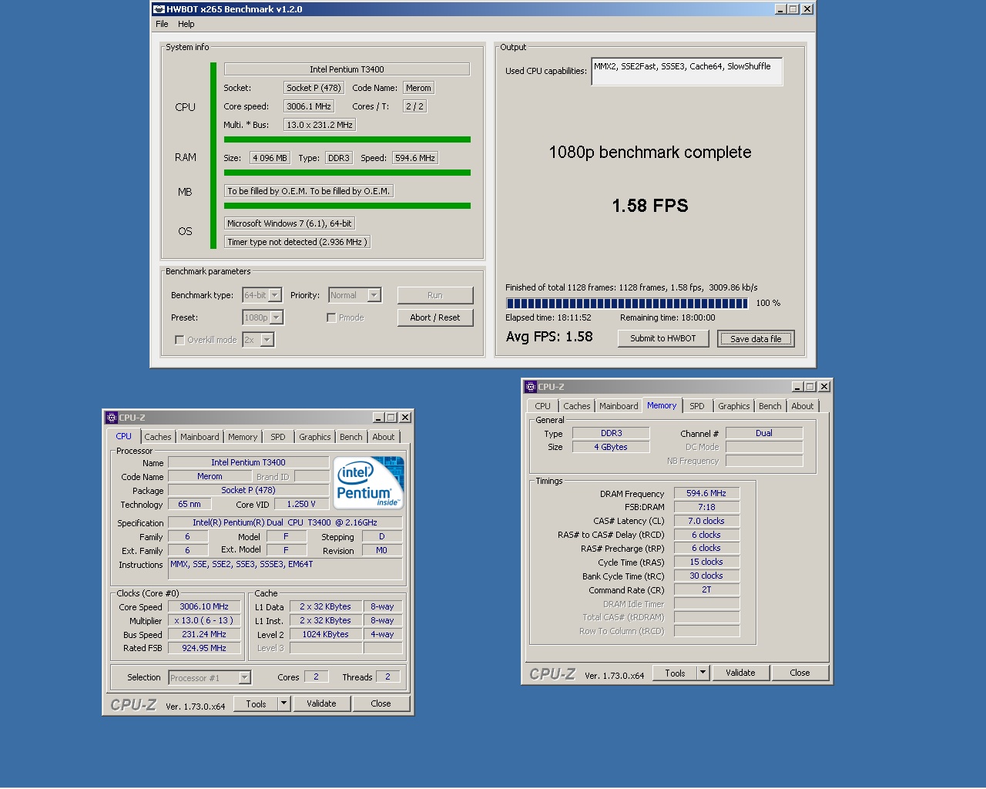Open About tab in left CPU-Z

pos(384,437)
